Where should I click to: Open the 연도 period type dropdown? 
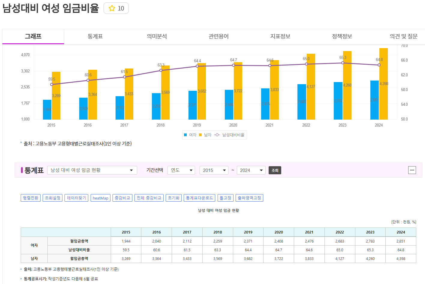(x=181, y=170)
